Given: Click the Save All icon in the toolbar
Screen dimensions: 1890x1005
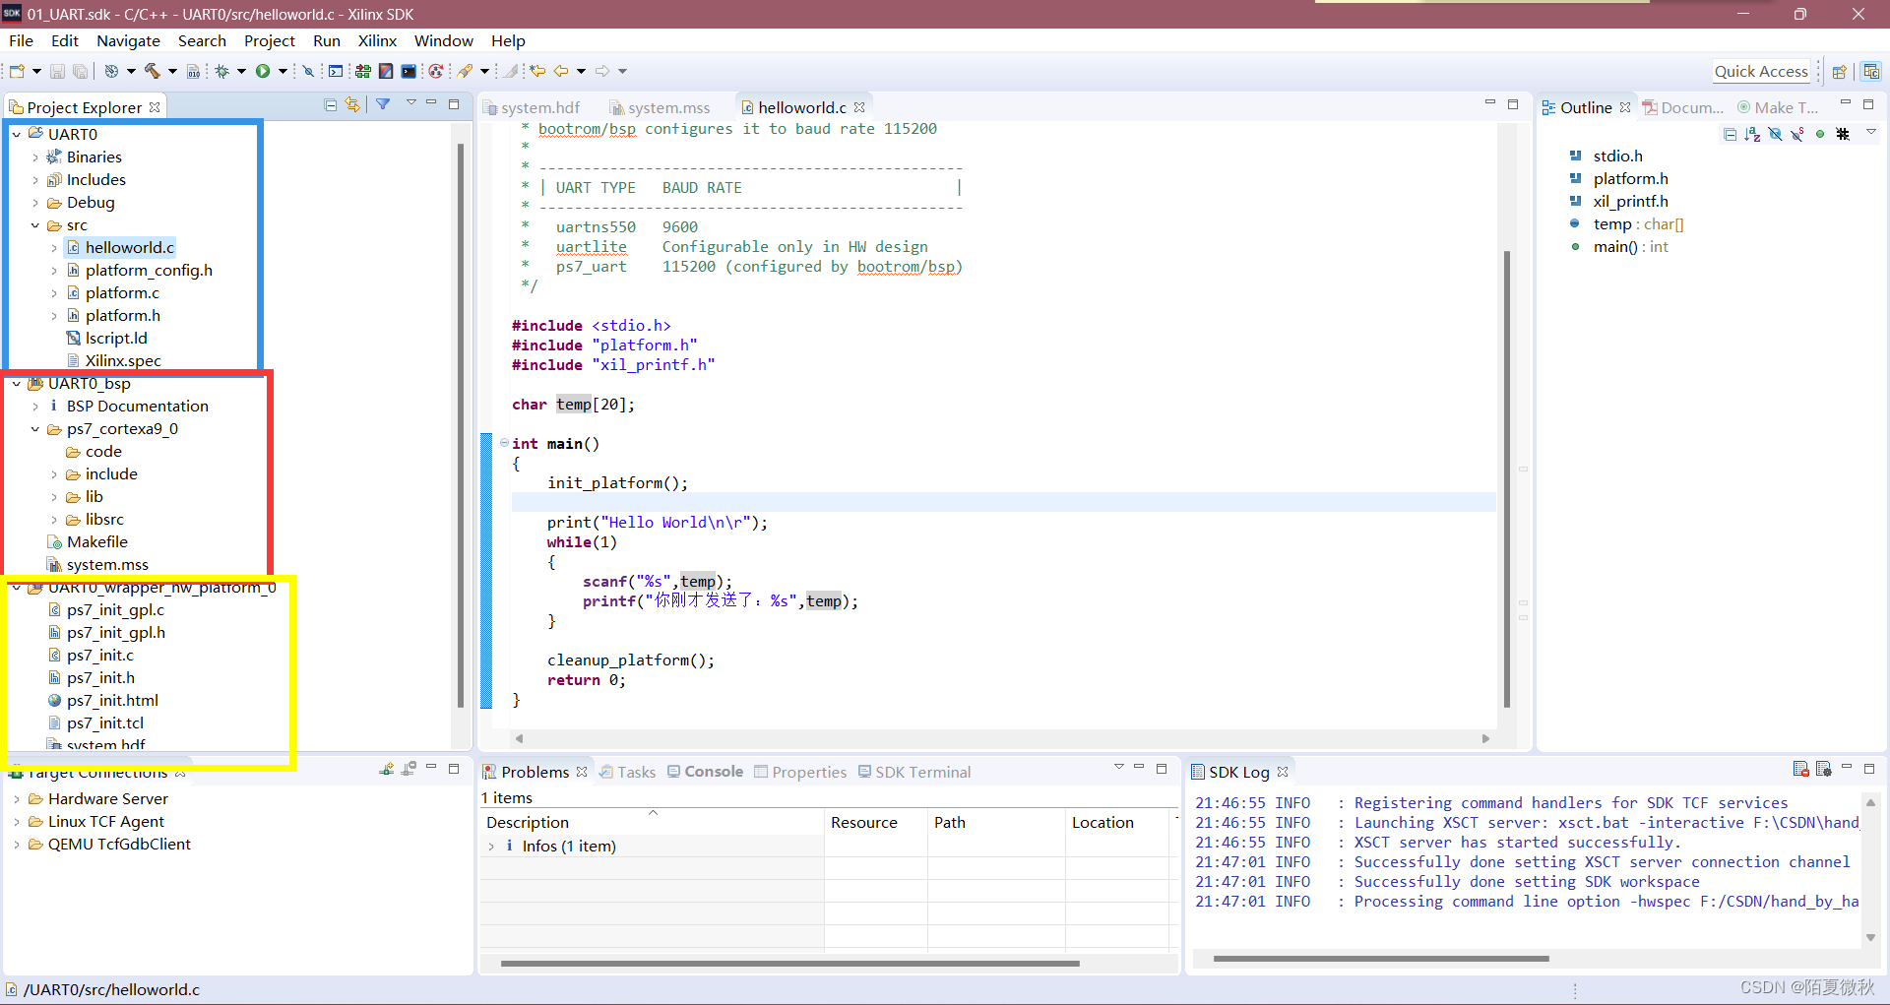Looking at the screenshot, I should tap(81, 70).
